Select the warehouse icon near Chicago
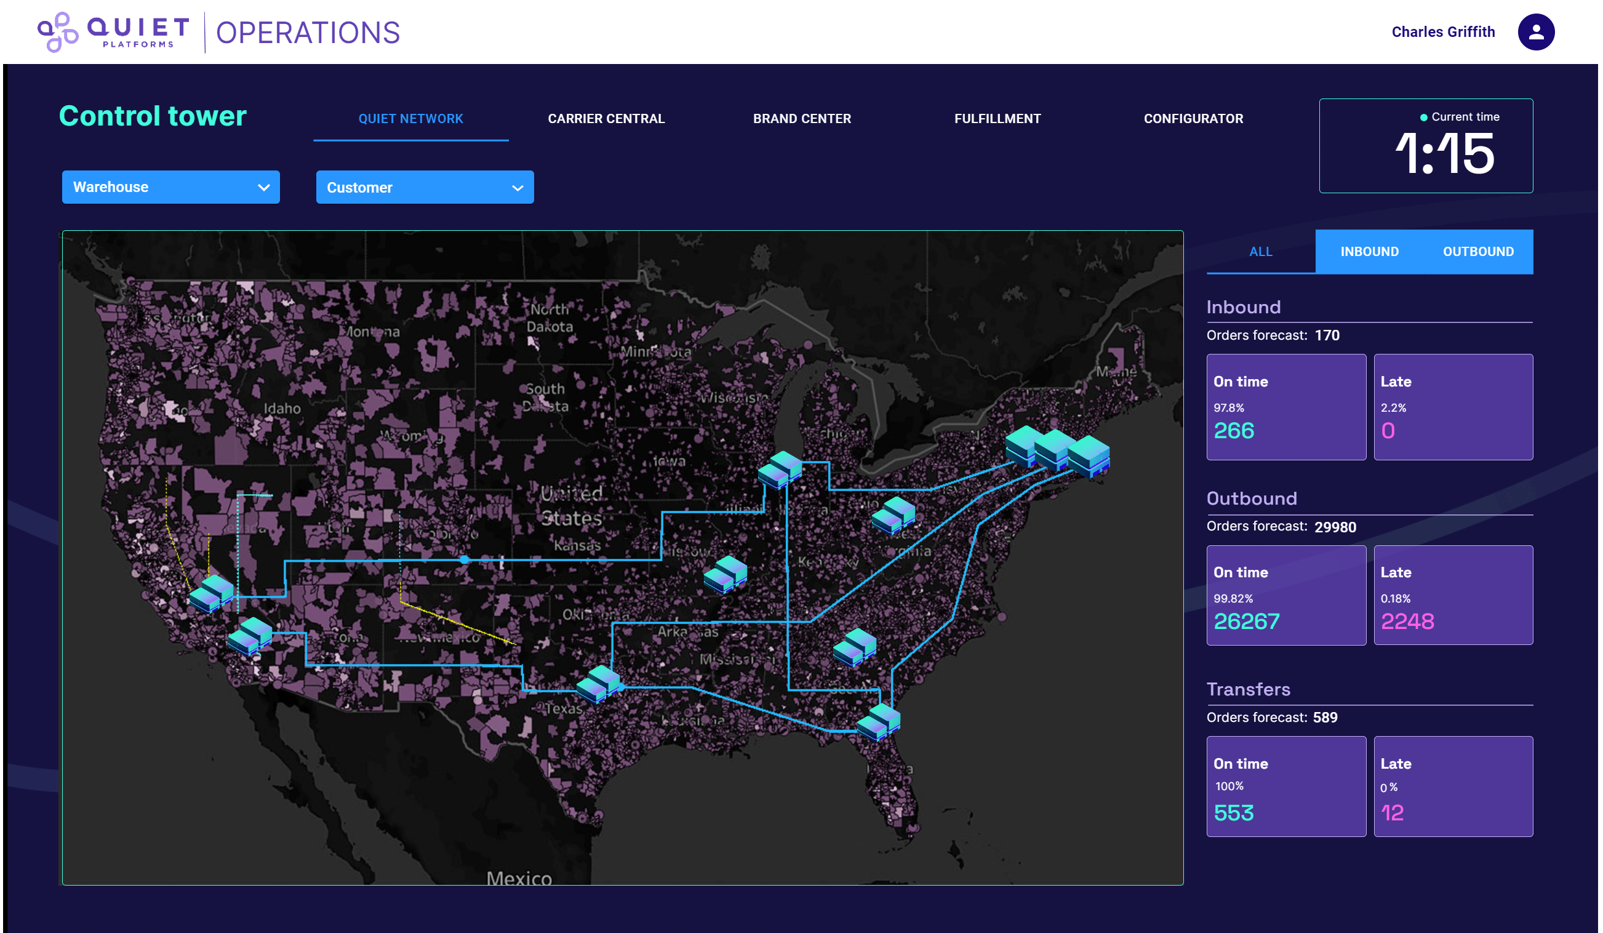Screen dimensions: 1603x933 point(780,470)
